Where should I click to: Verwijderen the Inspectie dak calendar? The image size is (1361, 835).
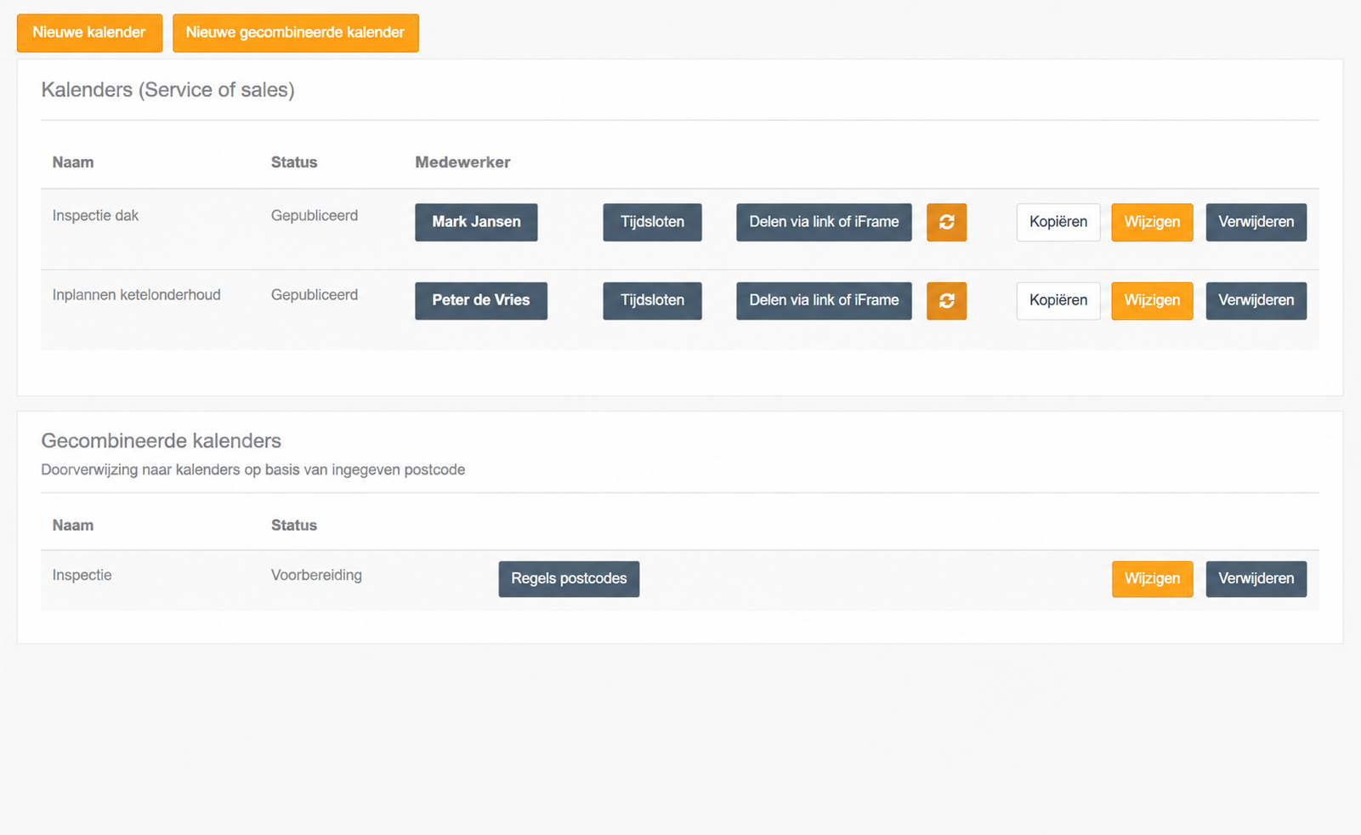coord(1256,222)
